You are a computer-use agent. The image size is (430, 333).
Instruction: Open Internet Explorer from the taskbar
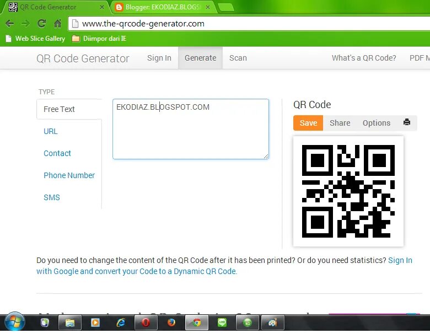[121, 323]
